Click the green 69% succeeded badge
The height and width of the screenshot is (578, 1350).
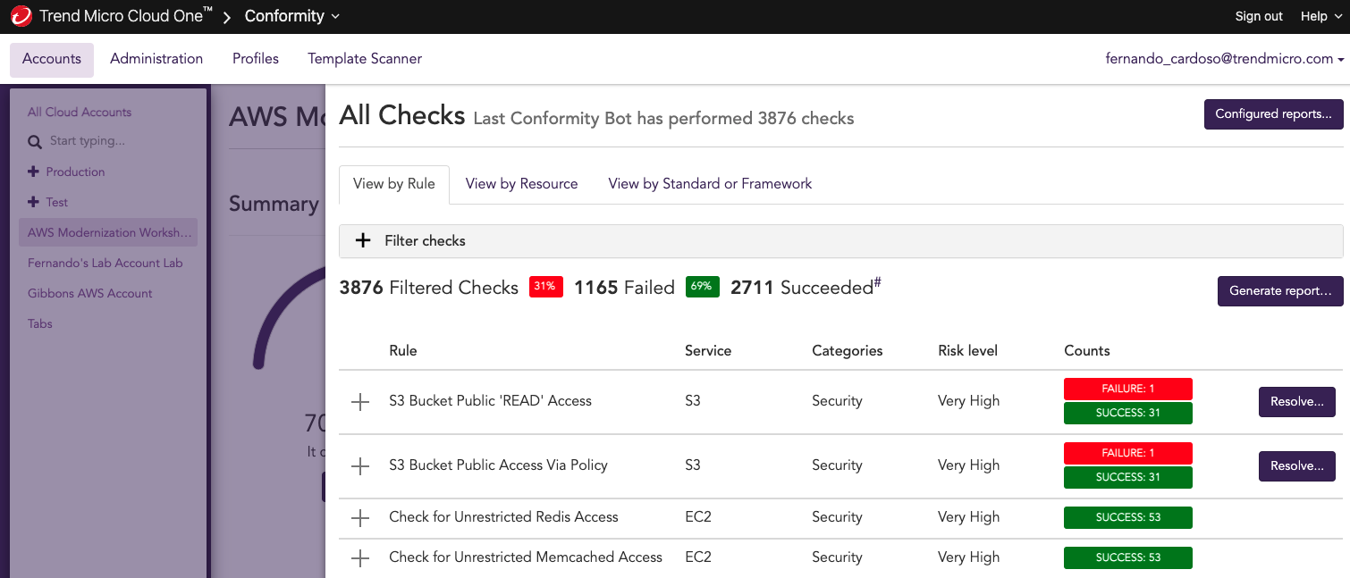[703, 287]
